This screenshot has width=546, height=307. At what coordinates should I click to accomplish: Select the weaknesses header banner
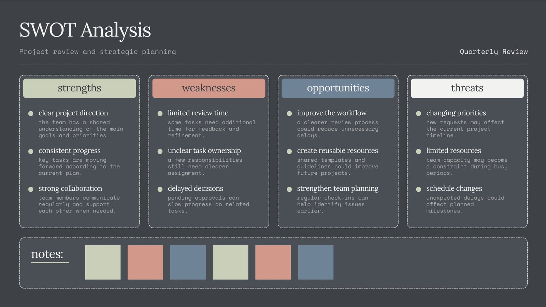[209, 88]
